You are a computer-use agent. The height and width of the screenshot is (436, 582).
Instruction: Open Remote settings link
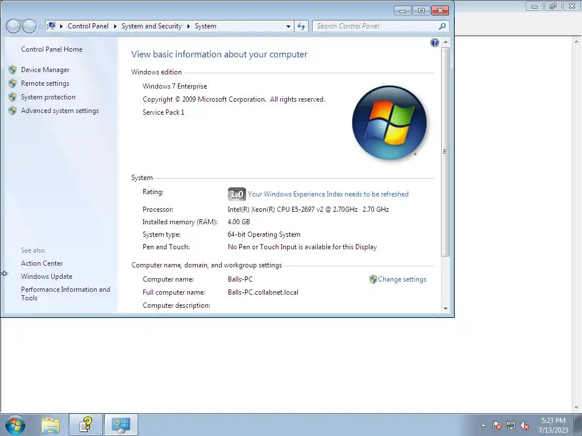coord(45,83)
